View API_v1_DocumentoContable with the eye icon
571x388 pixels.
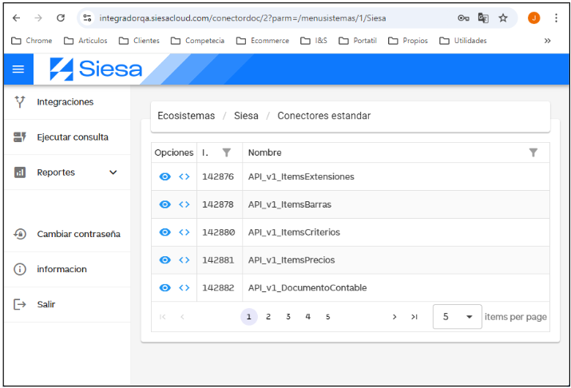pyautogui.click(x=165, y=287)
